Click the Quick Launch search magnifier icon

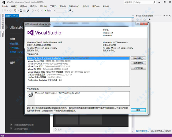point(154,2)
